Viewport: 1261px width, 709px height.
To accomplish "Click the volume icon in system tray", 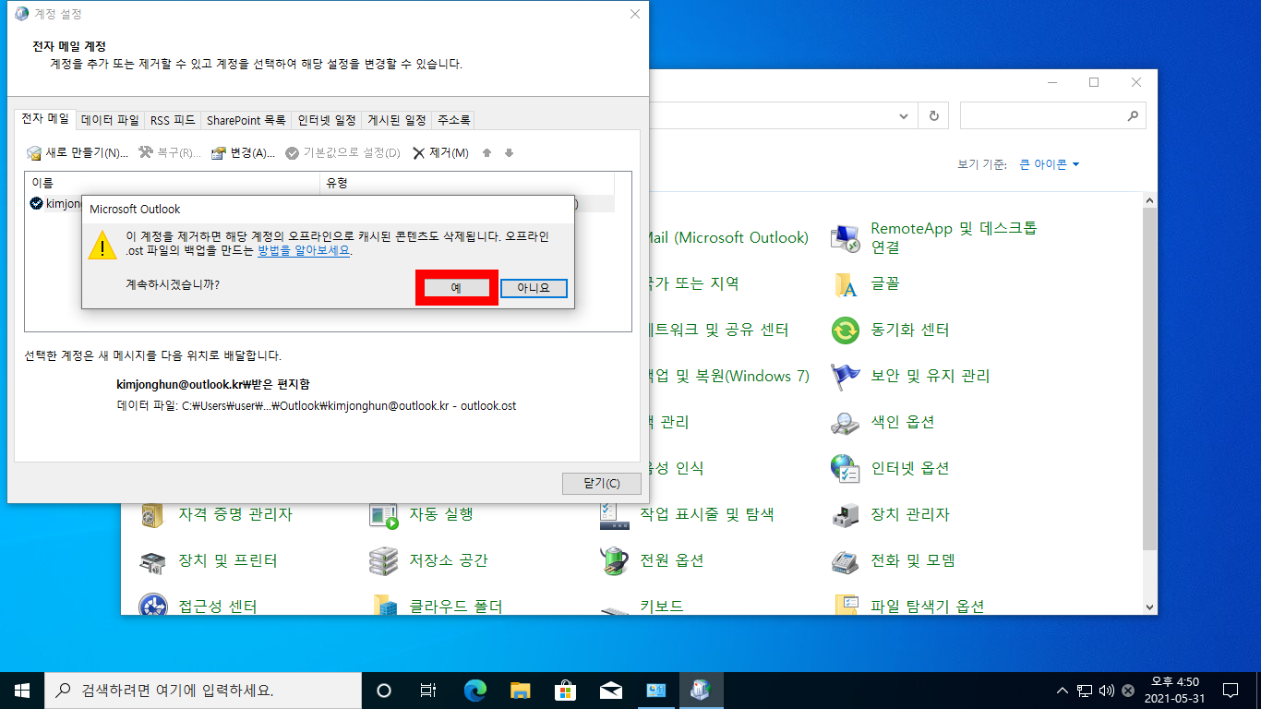I will tap(1107, 691).
